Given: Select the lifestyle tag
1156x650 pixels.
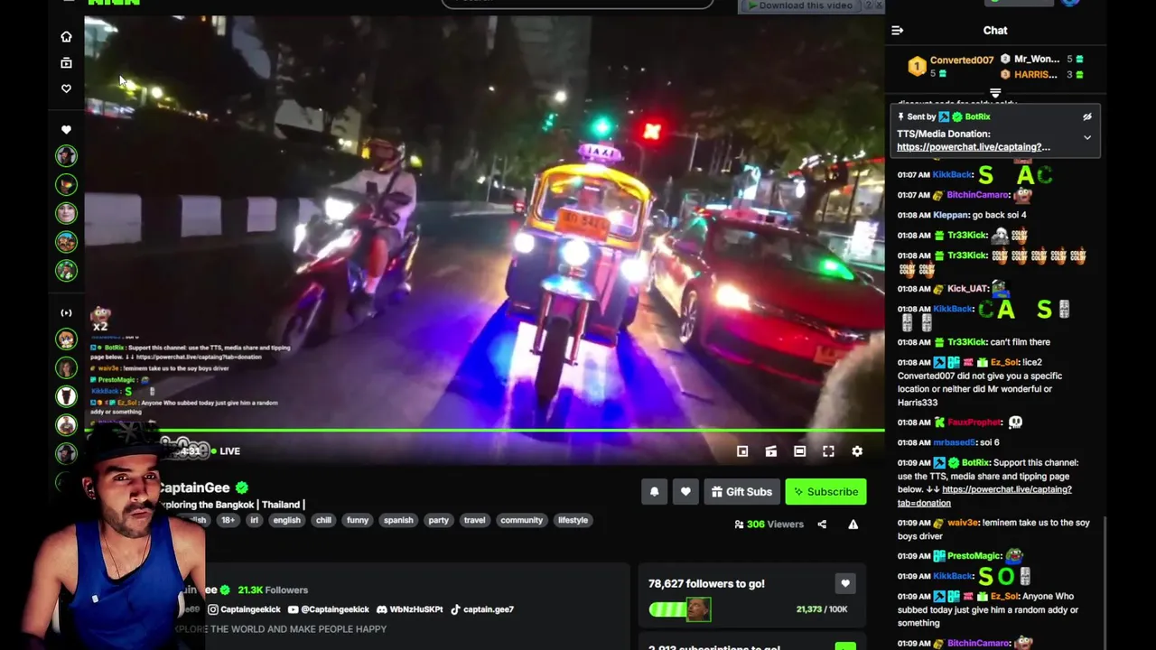Looking at the screenshot, I should tap(573, 520).
